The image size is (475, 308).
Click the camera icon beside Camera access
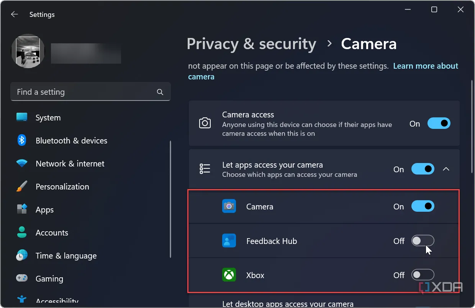tap(205, 124)
